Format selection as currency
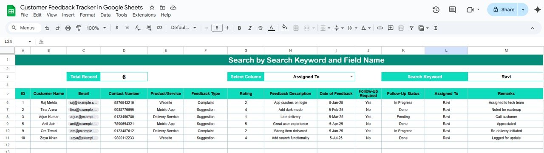 (117, 28)
